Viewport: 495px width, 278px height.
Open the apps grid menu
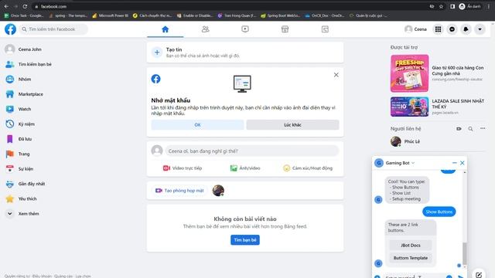coord(439,29)
